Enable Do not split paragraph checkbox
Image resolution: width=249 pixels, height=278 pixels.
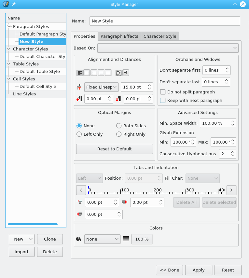tap(163, 92)
